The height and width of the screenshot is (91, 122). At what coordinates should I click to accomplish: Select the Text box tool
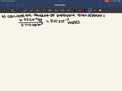click(x=62, y=10)
